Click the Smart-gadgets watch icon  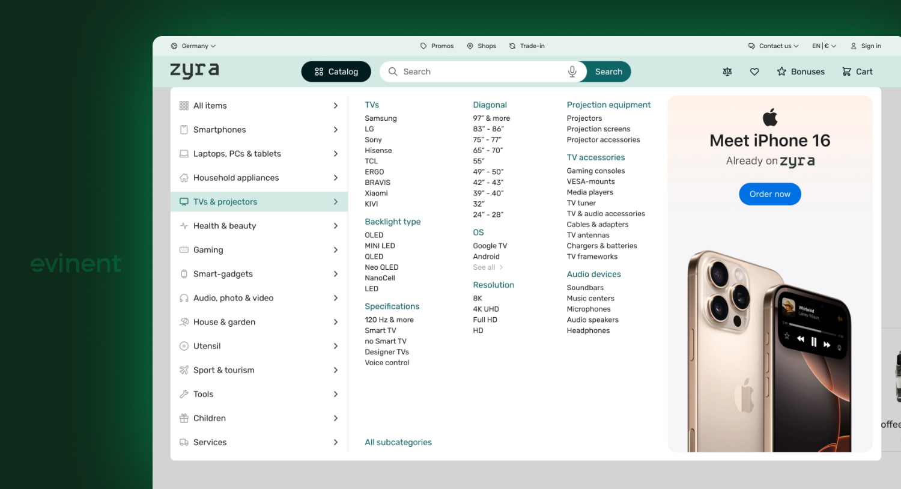point(184,274)
